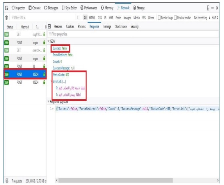The height and width of the screenshot is (185, 224).
Task: Open the Console panel tab
Action: click(34, 8)
